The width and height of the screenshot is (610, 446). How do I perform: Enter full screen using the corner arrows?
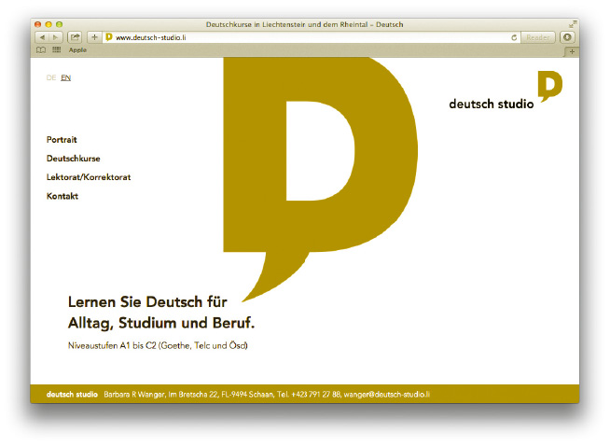[x=573, y=23]
